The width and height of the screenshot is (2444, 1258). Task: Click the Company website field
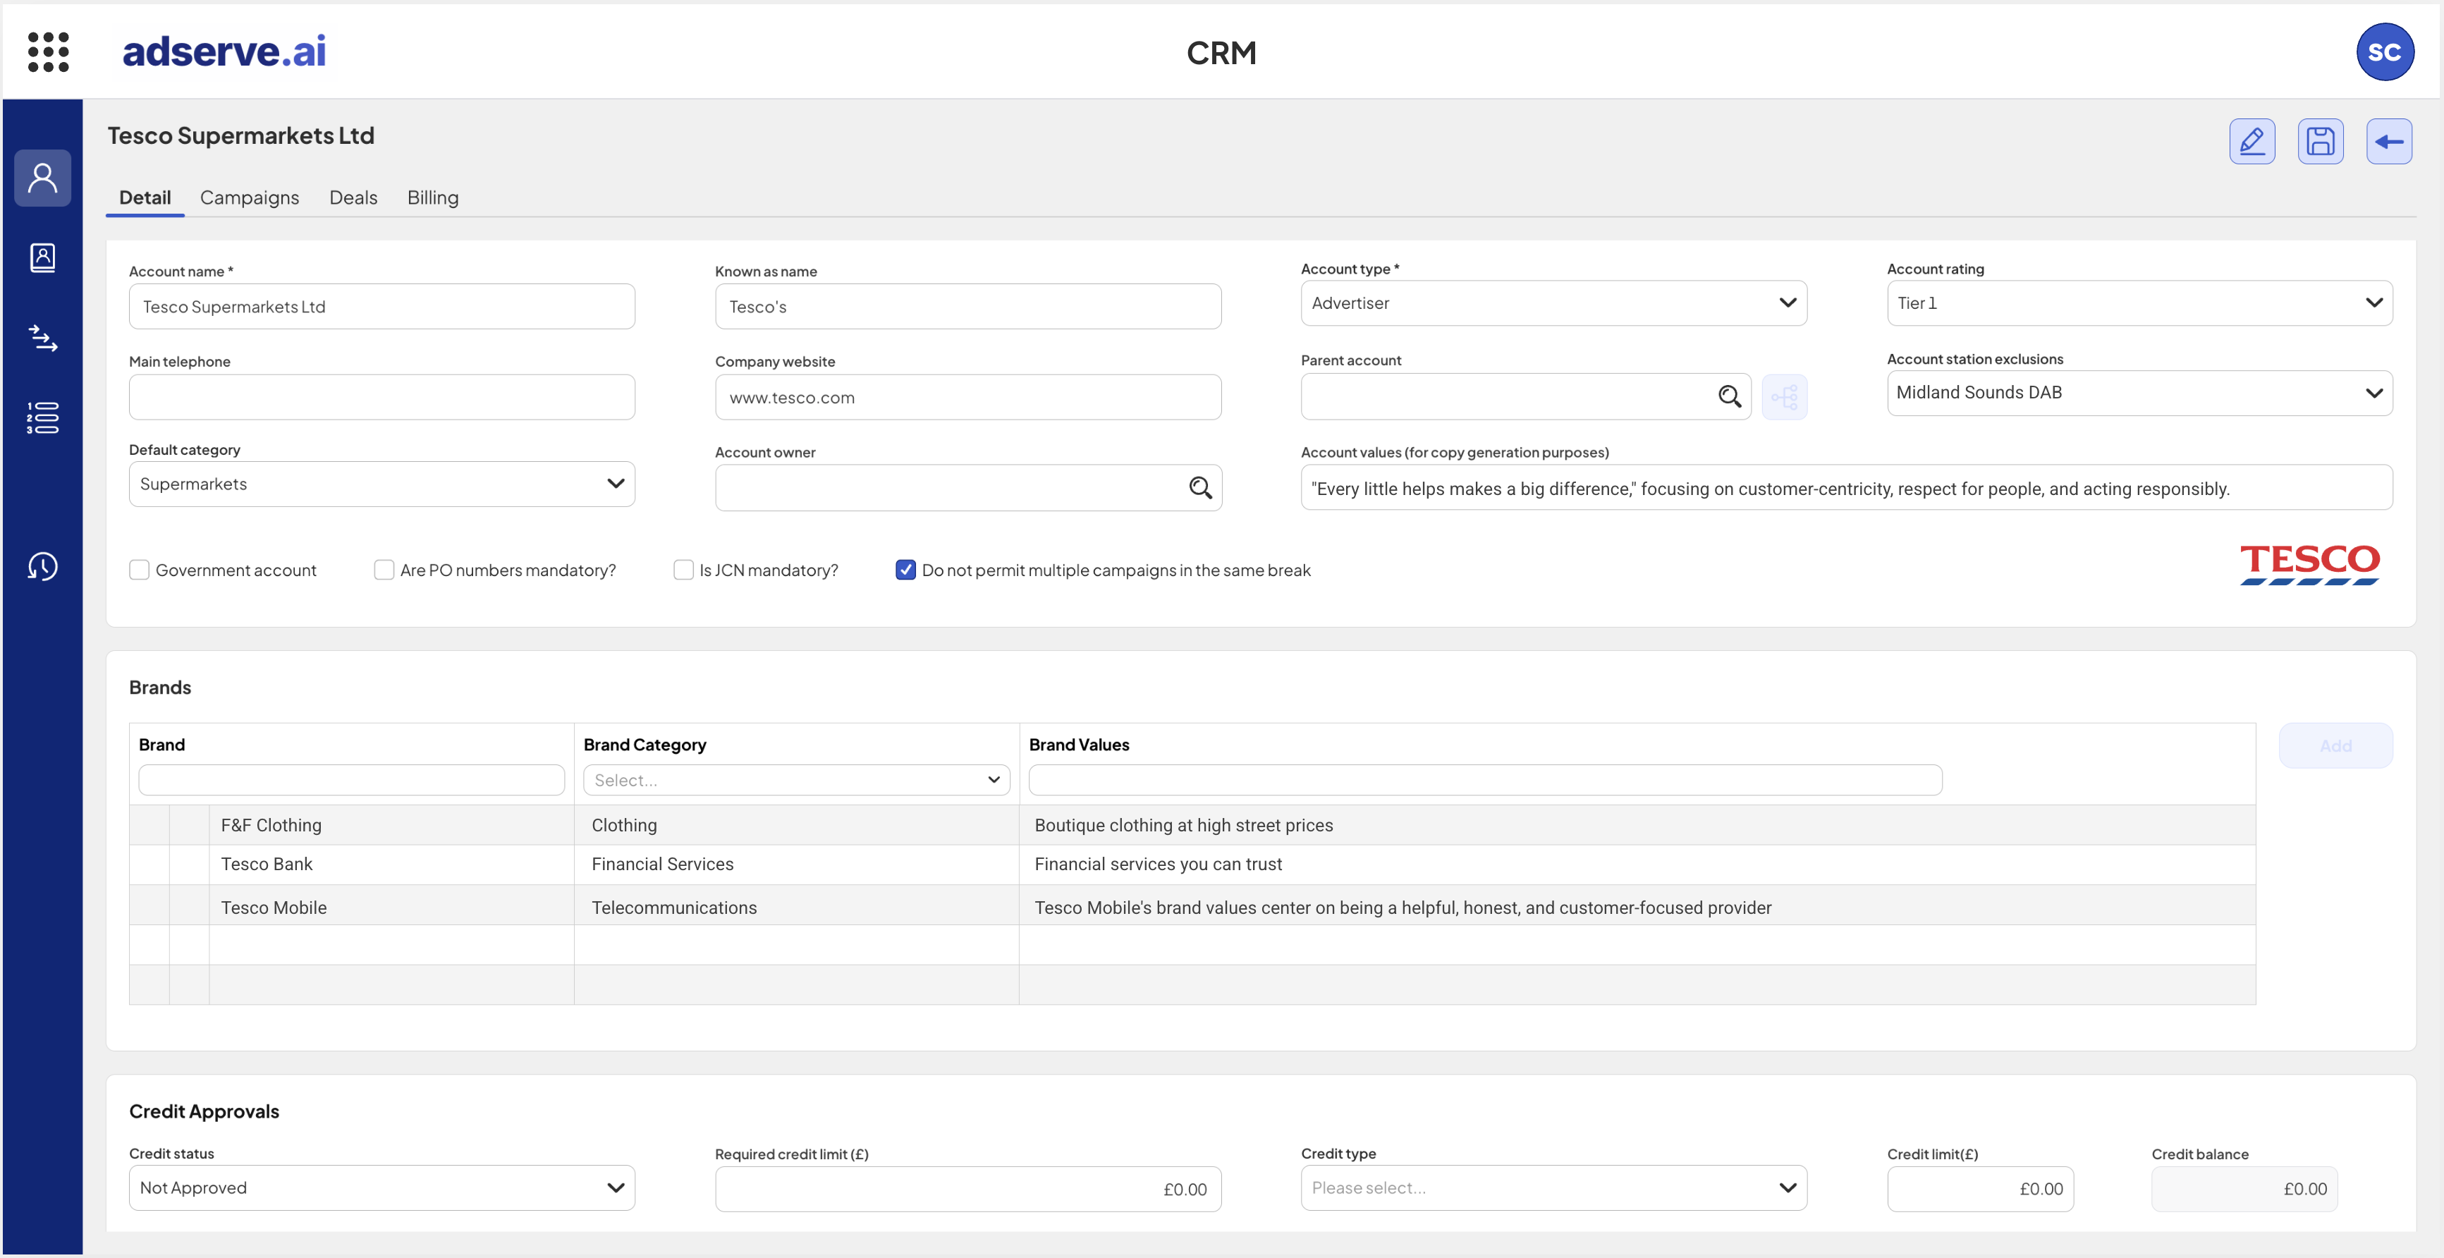coord(967,396)
